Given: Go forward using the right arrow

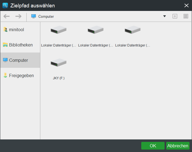Looking at the screenshot, I should (18, 16).
